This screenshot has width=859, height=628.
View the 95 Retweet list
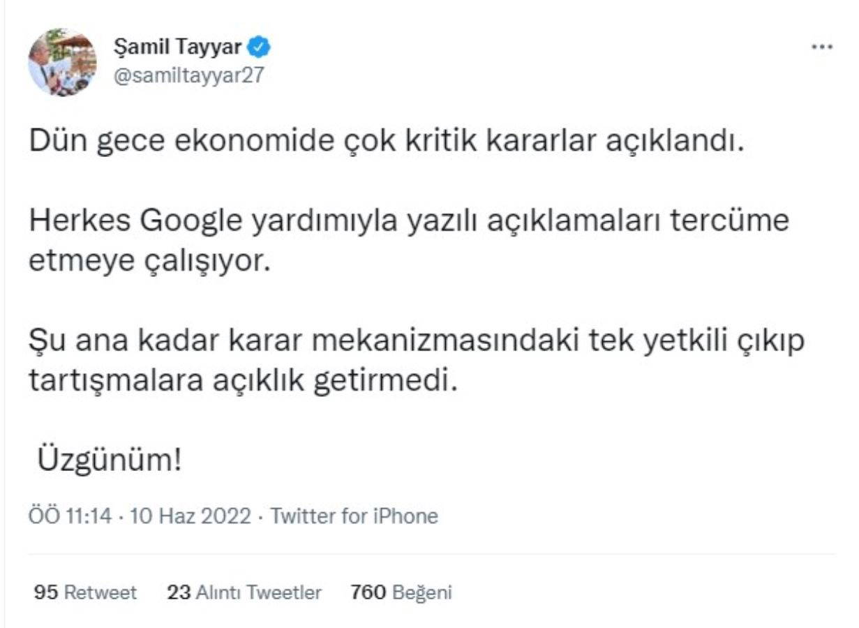point(85,593)
